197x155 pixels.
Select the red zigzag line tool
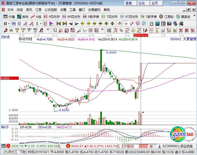(132, 24)
